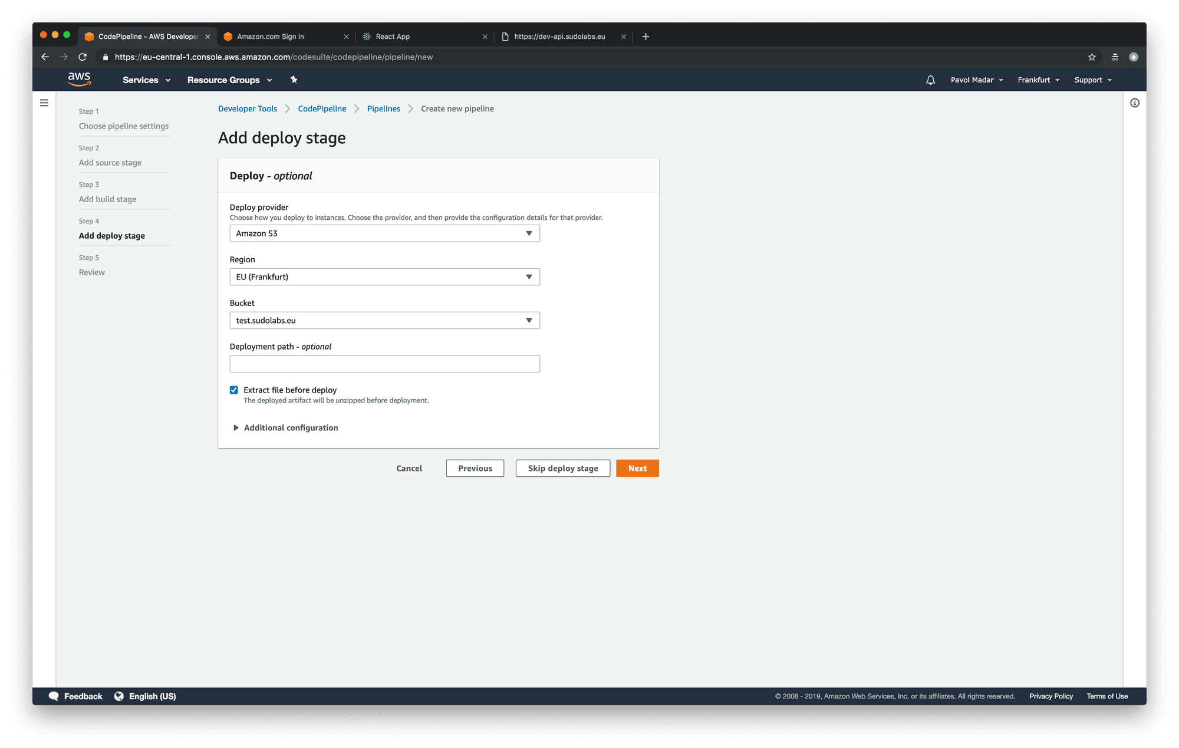Open the Resource Groups dropdown

[x=229, y=80]
